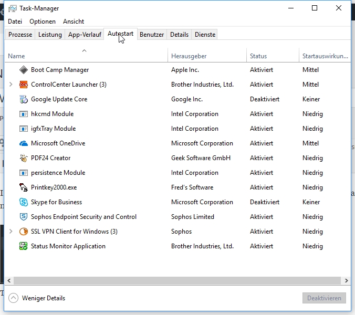Open the Ansicht menu
The width and height of the screenshot is (355, 315).
click(x=74, y=22)
